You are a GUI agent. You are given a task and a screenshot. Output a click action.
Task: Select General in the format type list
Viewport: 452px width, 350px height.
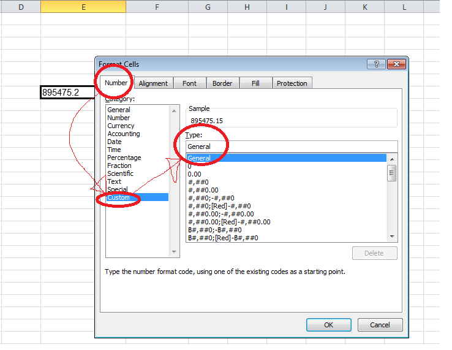(287, 158)
